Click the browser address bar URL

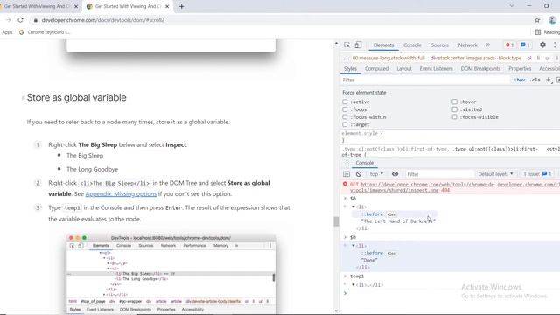(103, 20)
